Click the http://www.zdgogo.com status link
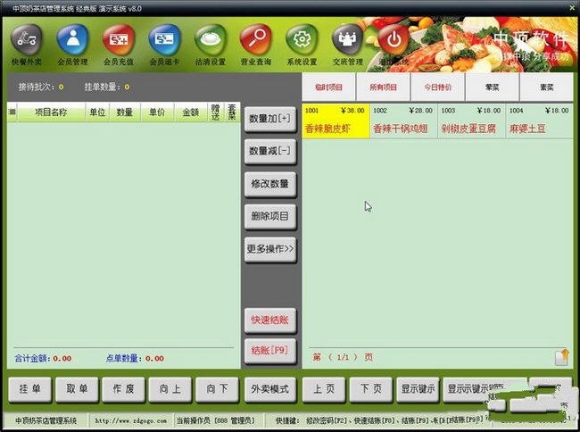Image resolution: width=580 pixels, height=432 pixels. click(130, 421)
